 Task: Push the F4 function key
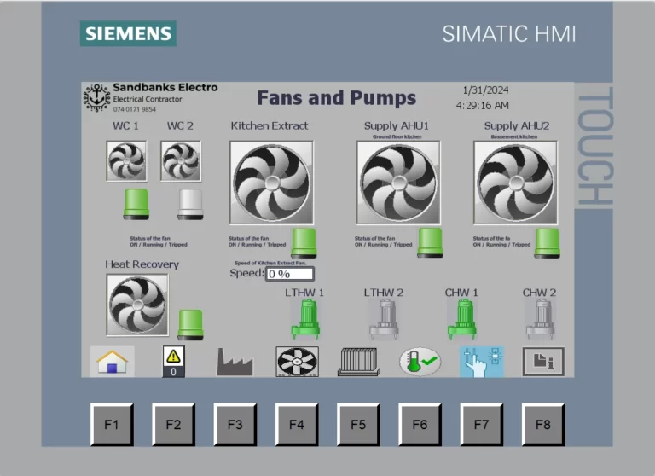[x=297, y=425]
